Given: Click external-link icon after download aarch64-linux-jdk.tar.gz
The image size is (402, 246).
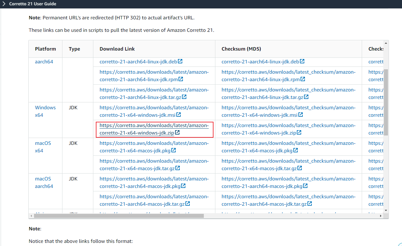Looking at the screenshot, I should coord(184,97).
